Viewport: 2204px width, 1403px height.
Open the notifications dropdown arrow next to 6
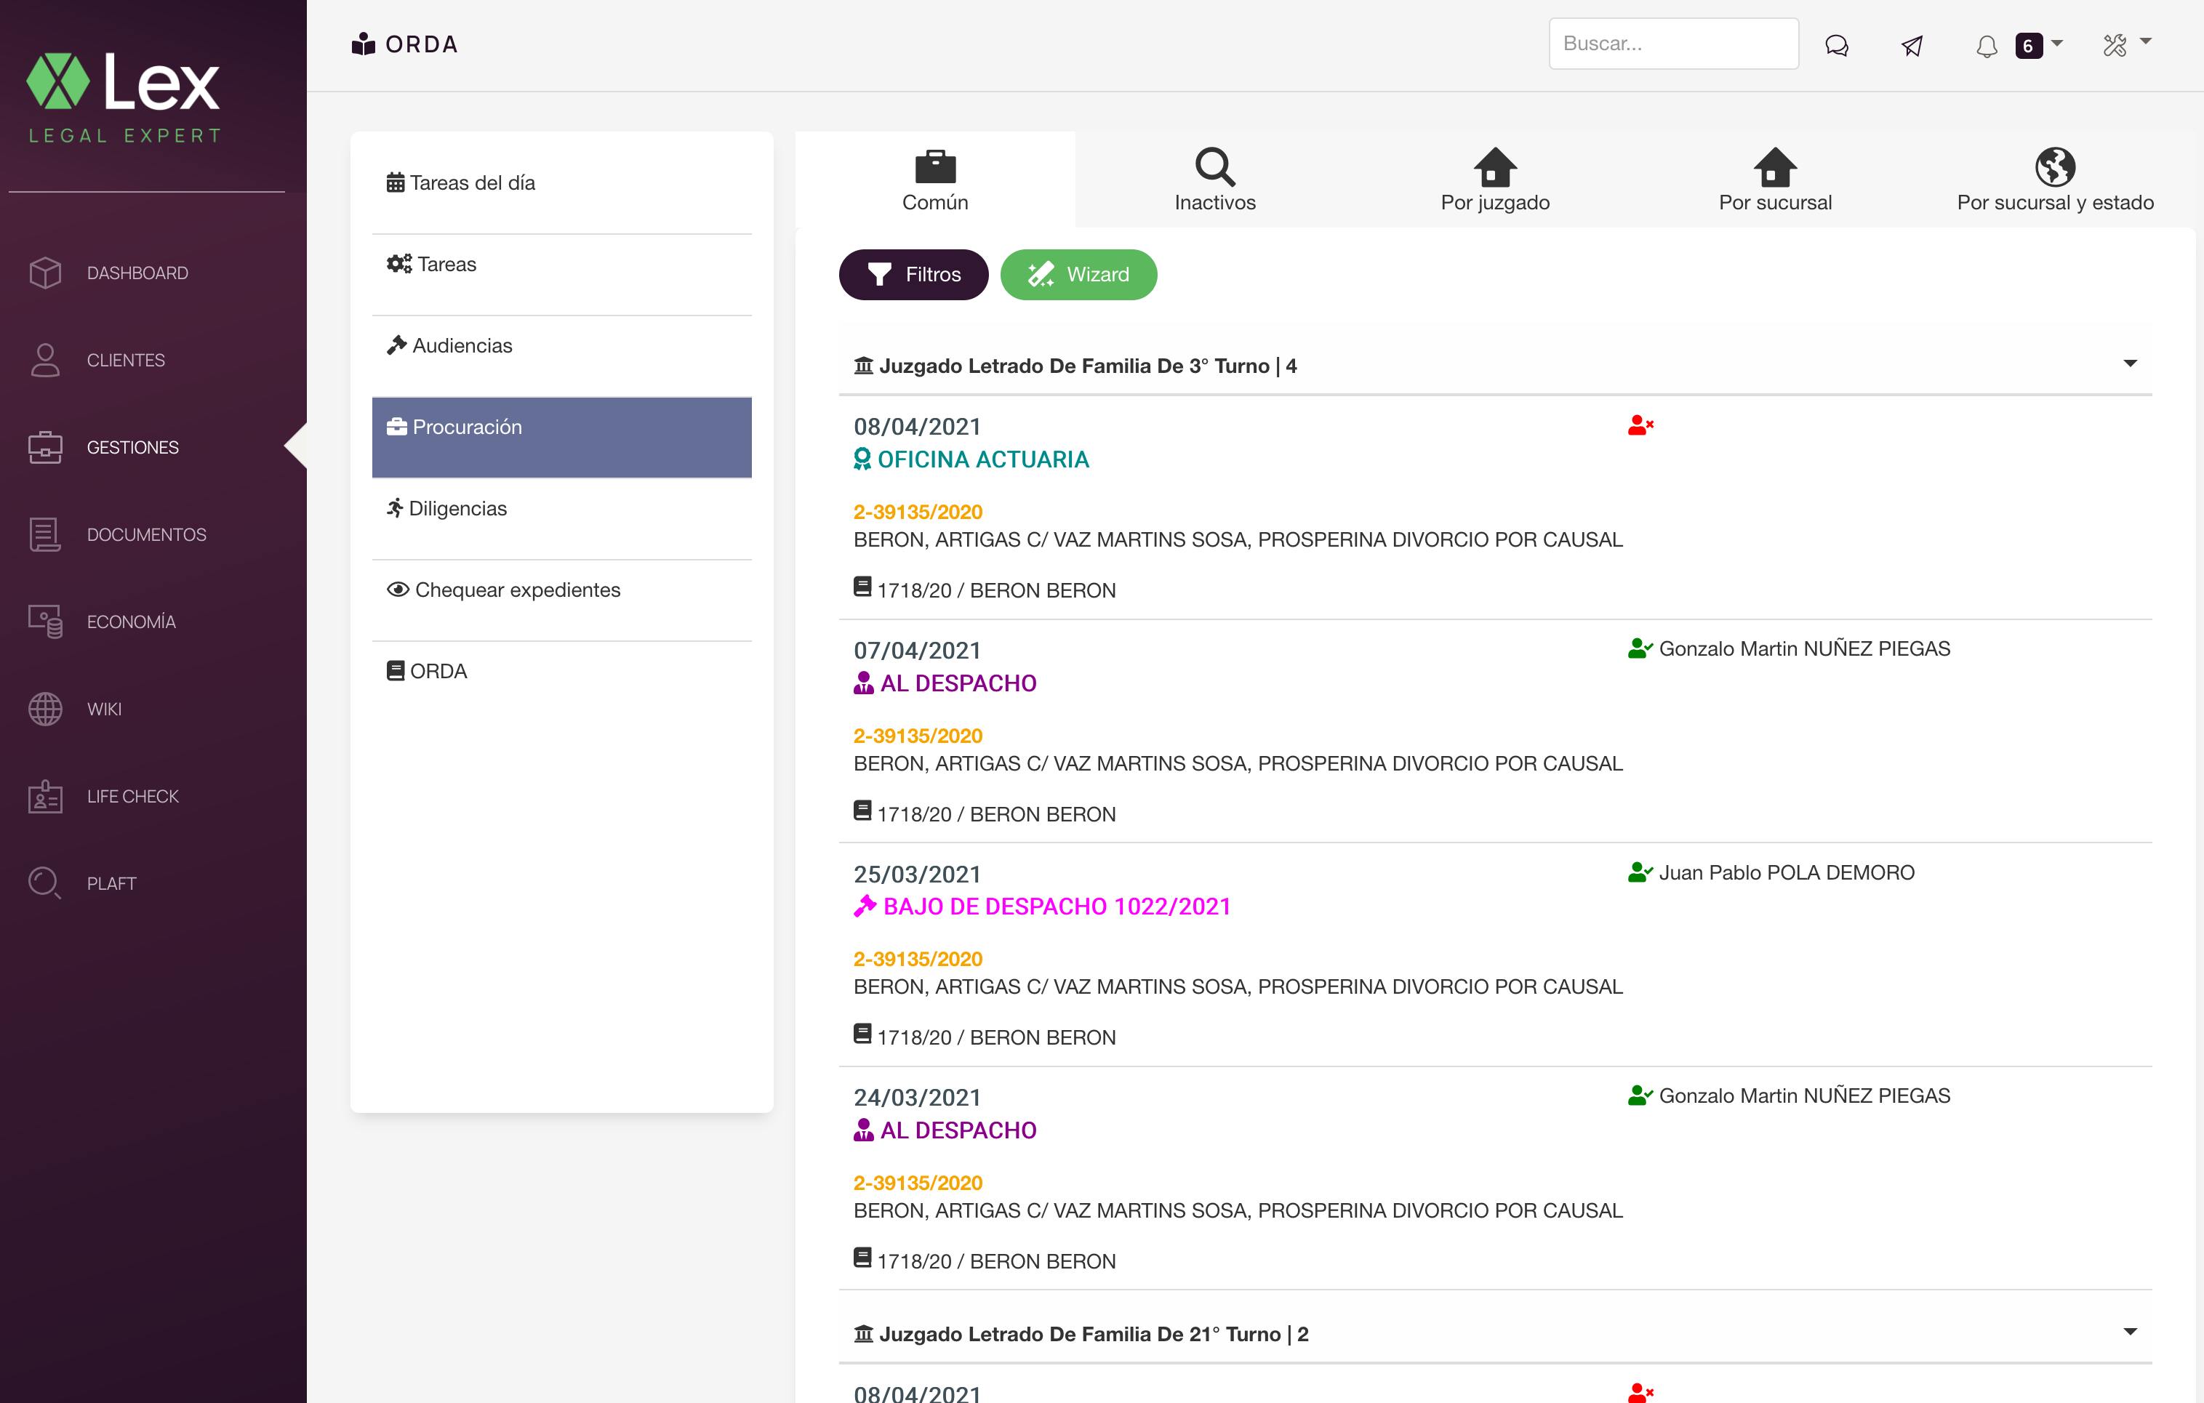point(2056,43)
